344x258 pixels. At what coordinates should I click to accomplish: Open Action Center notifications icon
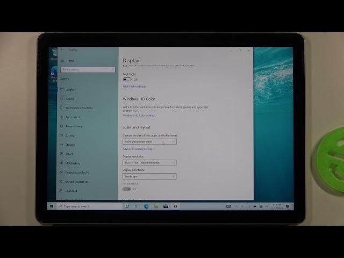click(x=288, y=206)
